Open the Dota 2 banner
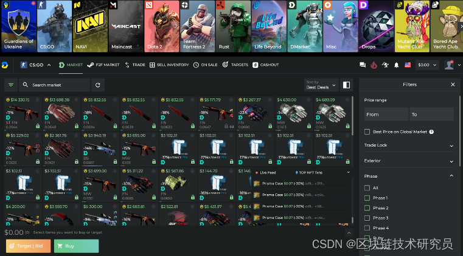The height and width of the screenshot is (256, 463). click(162, 26)
